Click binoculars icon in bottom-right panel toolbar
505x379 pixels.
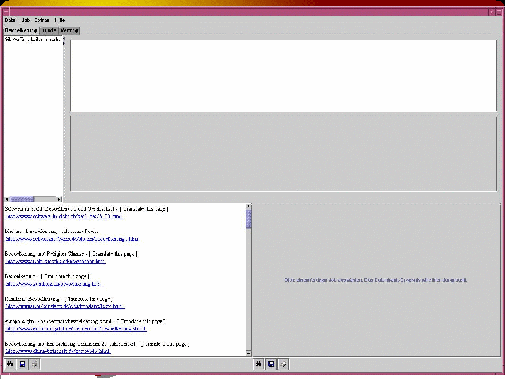[259, 364]
